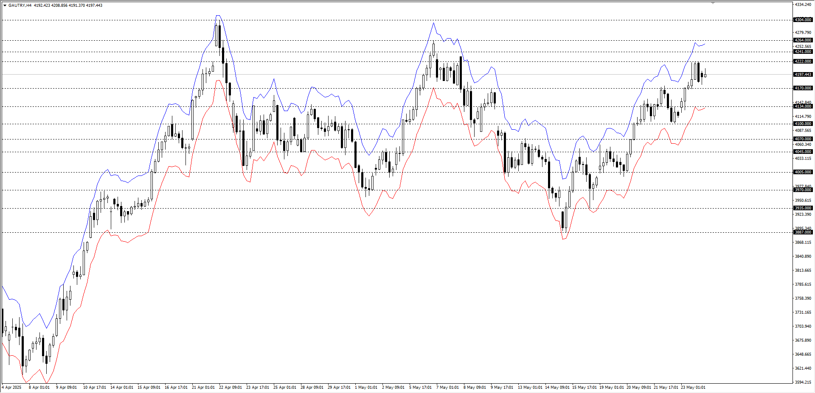The image size is (815, 393).
Task: Click the 3648.665 price scale value
Action: (803, 354)
